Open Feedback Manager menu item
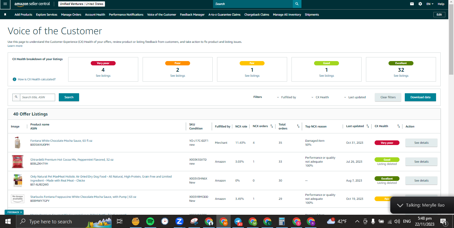454x228 pixels. tap(192, 15)
